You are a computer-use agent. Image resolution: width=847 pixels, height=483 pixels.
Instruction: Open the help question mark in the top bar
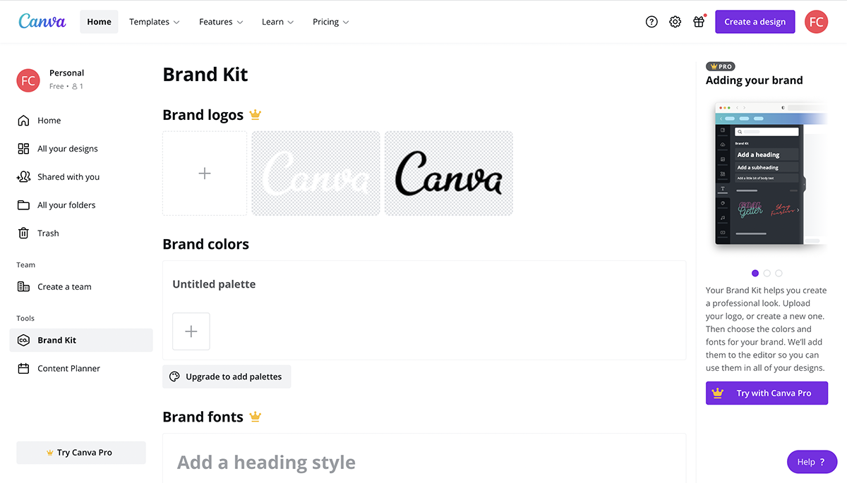pos(651,22)
